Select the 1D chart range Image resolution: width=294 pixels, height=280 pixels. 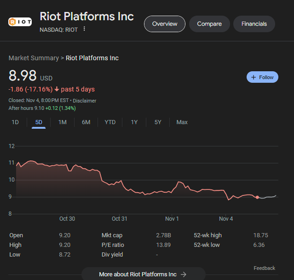pos(15,122)
